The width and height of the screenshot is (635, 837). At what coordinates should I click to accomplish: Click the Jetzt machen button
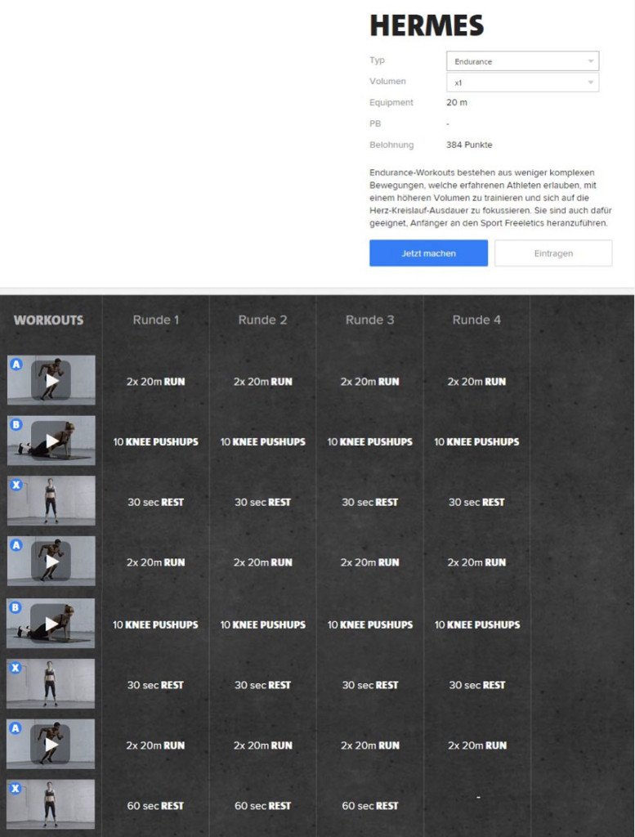(428, 253)
